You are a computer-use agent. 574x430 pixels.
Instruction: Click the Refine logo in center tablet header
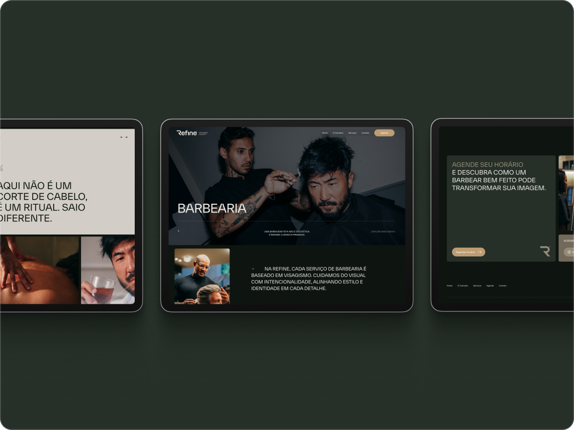coord(186,133)
